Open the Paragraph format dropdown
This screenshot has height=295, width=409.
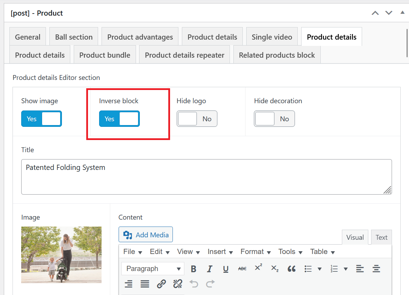click(x=153, y=269)
